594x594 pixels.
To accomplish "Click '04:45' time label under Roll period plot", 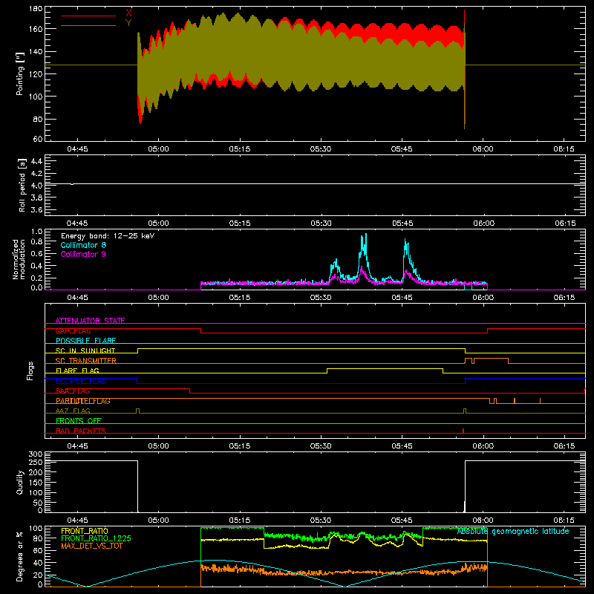I will click(77, 223).
